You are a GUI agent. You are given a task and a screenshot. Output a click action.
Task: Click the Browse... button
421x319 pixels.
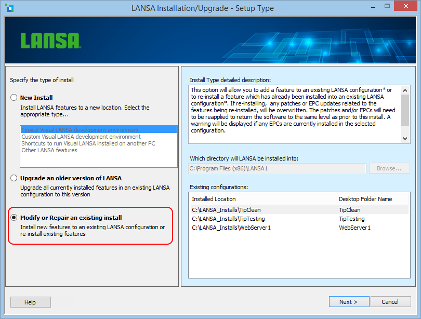point(390,168)
